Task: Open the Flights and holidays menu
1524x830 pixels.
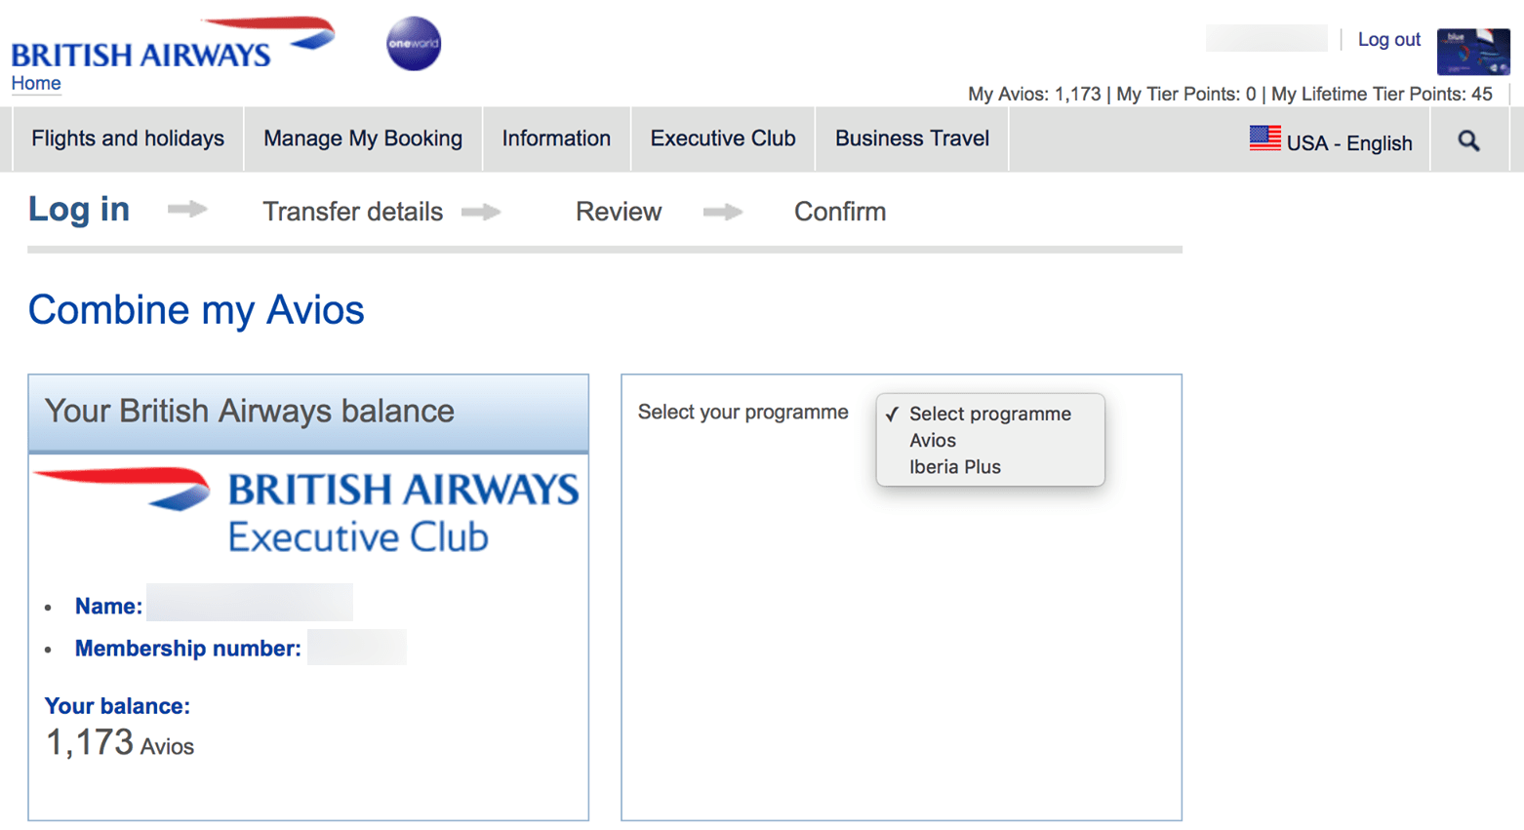Action: 127,138
